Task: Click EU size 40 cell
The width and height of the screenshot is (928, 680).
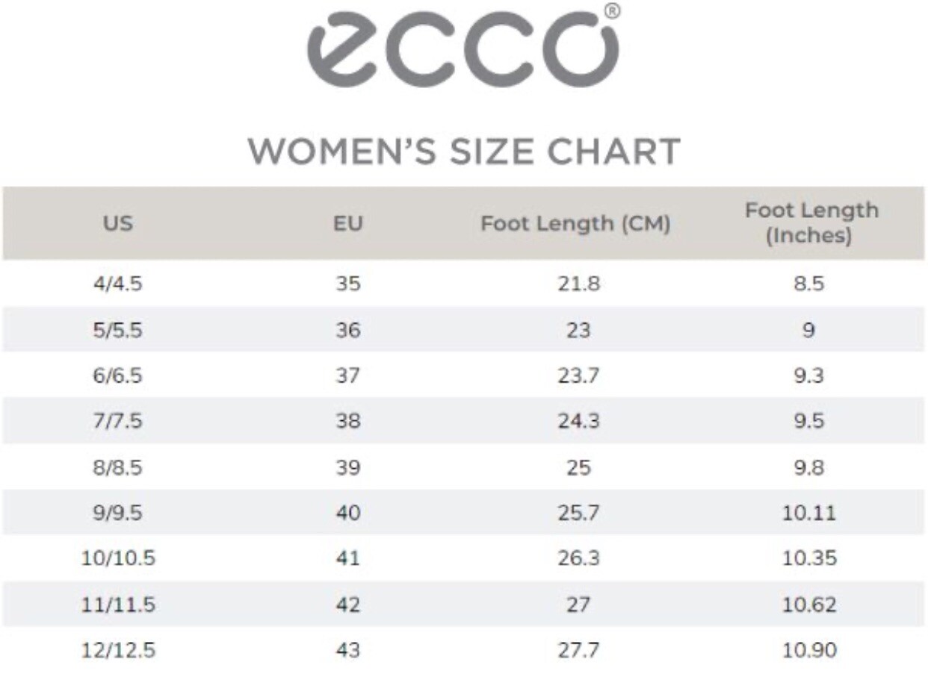Action: [x=348, y=513]
